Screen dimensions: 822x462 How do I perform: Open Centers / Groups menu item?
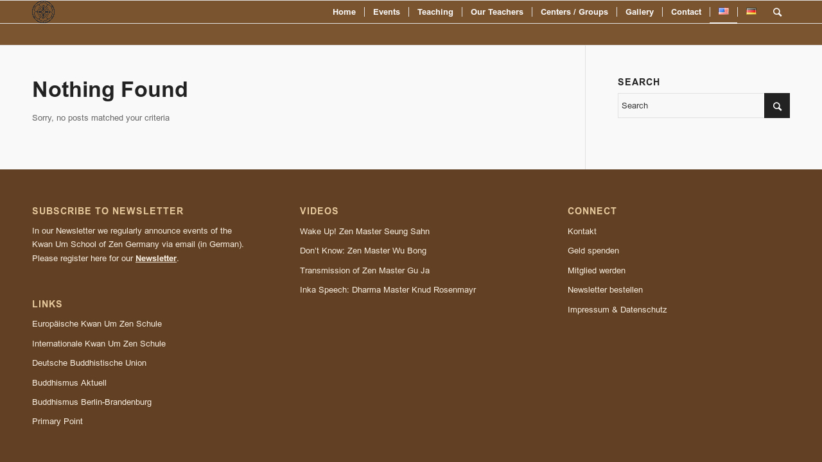tap(574, 12)
